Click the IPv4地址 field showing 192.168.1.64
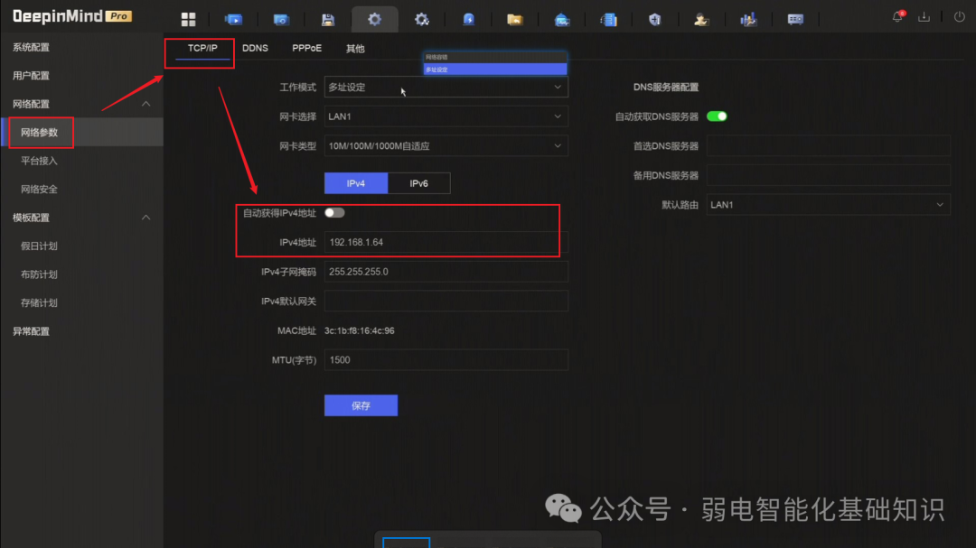Screen dimensions: 976x548 (446, 242)
